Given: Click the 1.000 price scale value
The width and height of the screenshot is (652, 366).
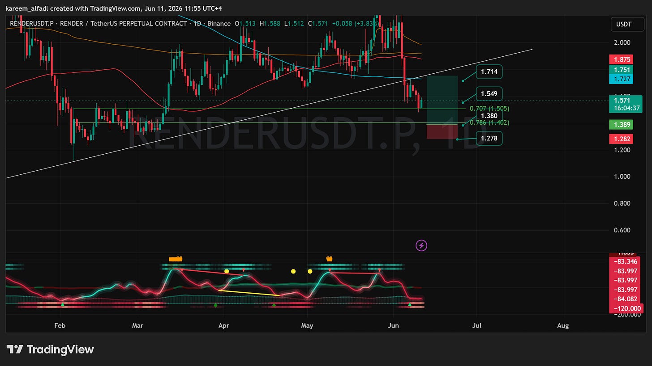Looking at the screenshot, I should pos(622,177).
